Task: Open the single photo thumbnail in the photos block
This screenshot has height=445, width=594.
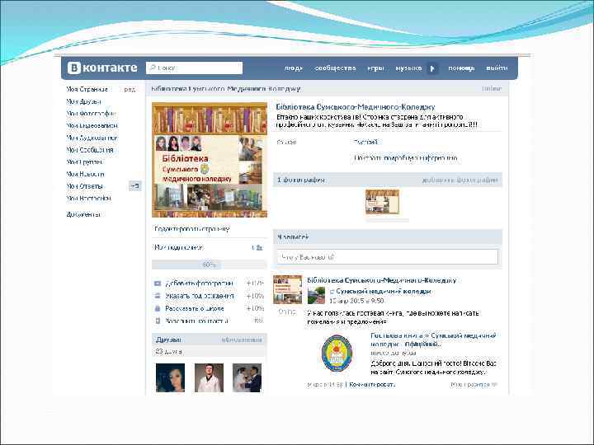Action: click(x=382, y=202)
